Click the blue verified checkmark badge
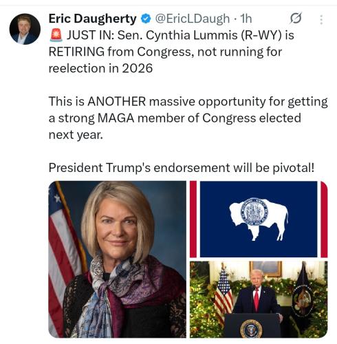Viewport: 337px width, 344px height. coord(146,19)
